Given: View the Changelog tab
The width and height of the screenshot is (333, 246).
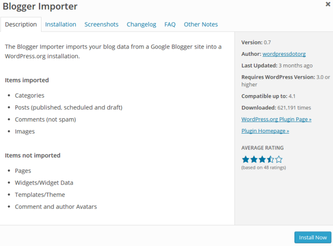Looking at the screenshot, I should (x=141, y=25).
